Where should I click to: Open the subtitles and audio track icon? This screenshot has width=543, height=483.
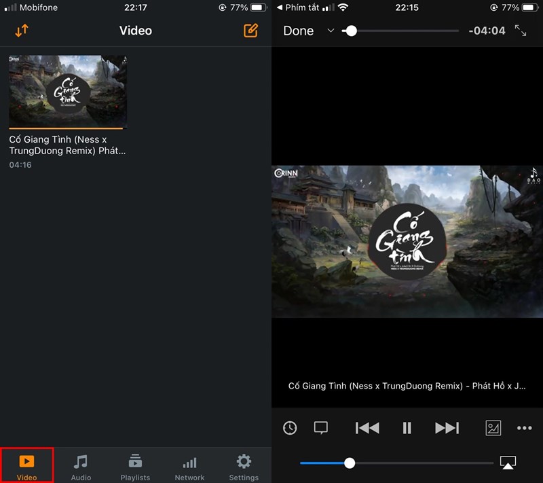pyautogui.click(x=320, y=427)
